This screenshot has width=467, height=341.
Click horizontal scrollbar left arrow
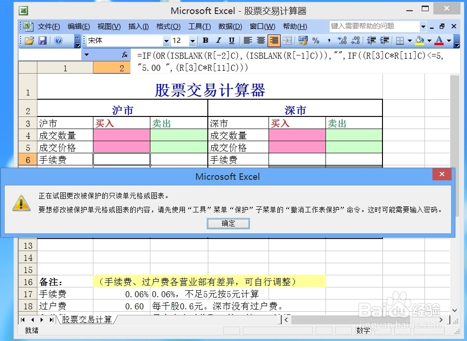tap(286, 320)
